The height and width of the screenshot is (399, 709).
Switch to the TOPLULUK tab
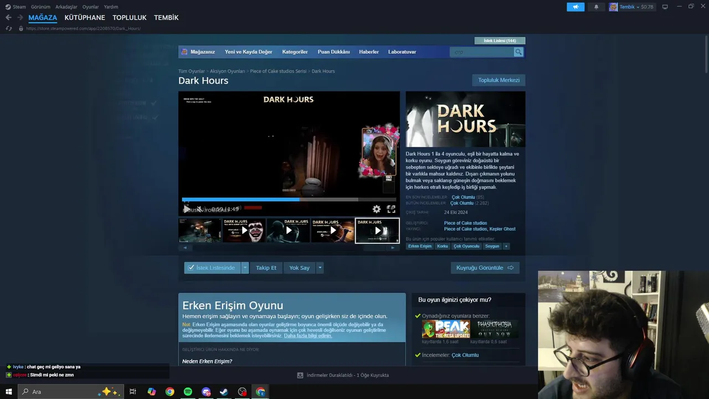pyautogui.click(x=129, y=18)
